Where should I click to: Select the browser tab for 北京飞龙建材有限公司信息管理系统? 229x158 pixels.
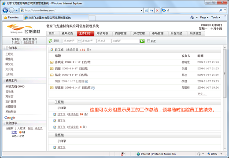pos(56,18)
